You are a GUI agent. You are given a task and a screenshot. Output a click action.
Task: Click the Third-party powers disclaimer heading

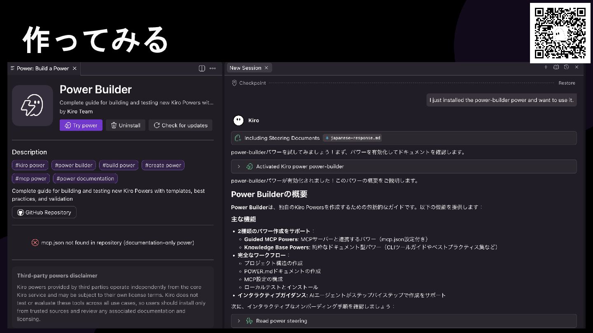[57, 275]
